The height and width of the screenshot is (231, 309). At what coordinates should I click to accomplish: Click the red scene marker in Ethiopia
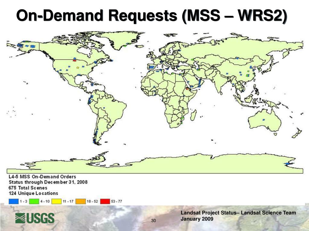coord(187,89)
